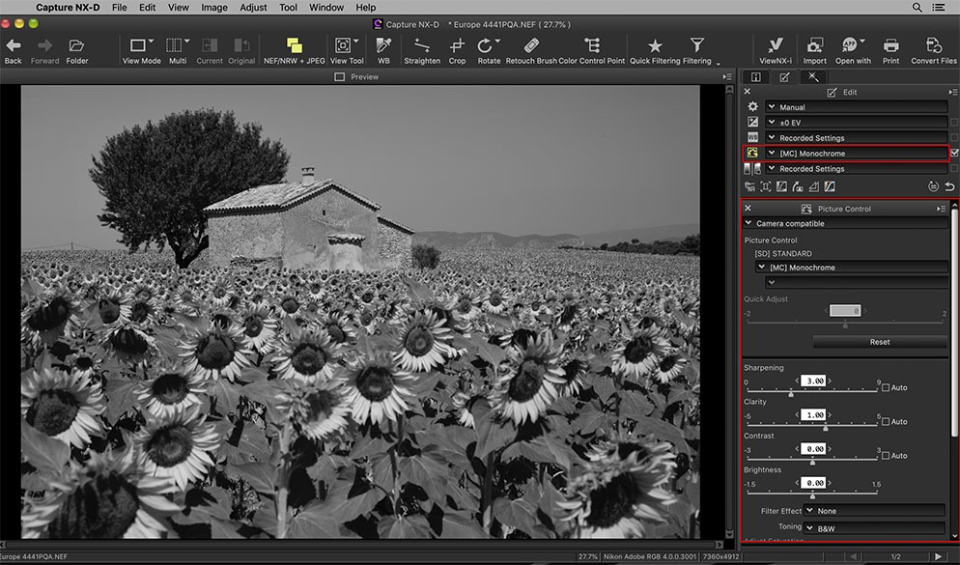960x565 pixels.
Task: Enable Auto for Clarity
Action: (x=886, y=422)
